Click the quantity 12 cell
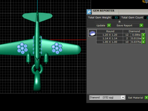 pyautogui.click(x=127, y=35)
